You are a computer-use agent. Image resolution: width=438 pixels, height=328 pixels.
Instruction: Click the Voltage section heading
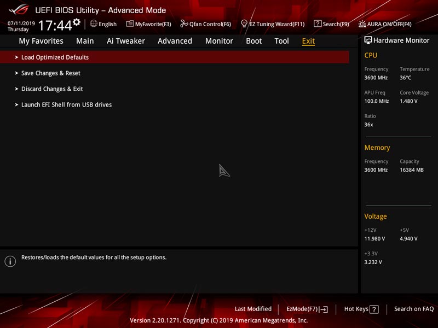tap(376, 216)
